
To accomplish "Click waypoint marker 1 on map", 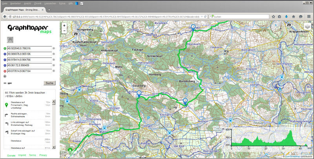I will point(139,94).
